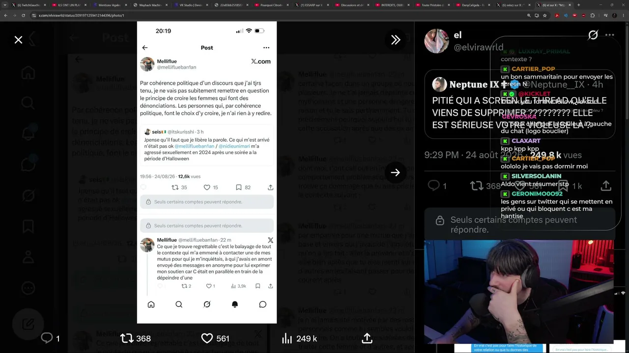Screen dimensions: 629x353
Task: Open Profile icon in the X sidebar
Action: point(28,257)
